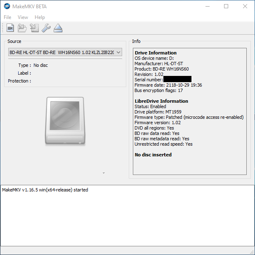Click the 'LibreDrive Information' heading
The image size is (255, 255).
(x=161, y=101)
